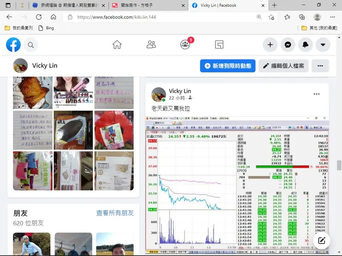Viewport: 342px width, 256px height.
Task: Click the post text 老天爺又罵我拉
Action: tap(171, 108)
